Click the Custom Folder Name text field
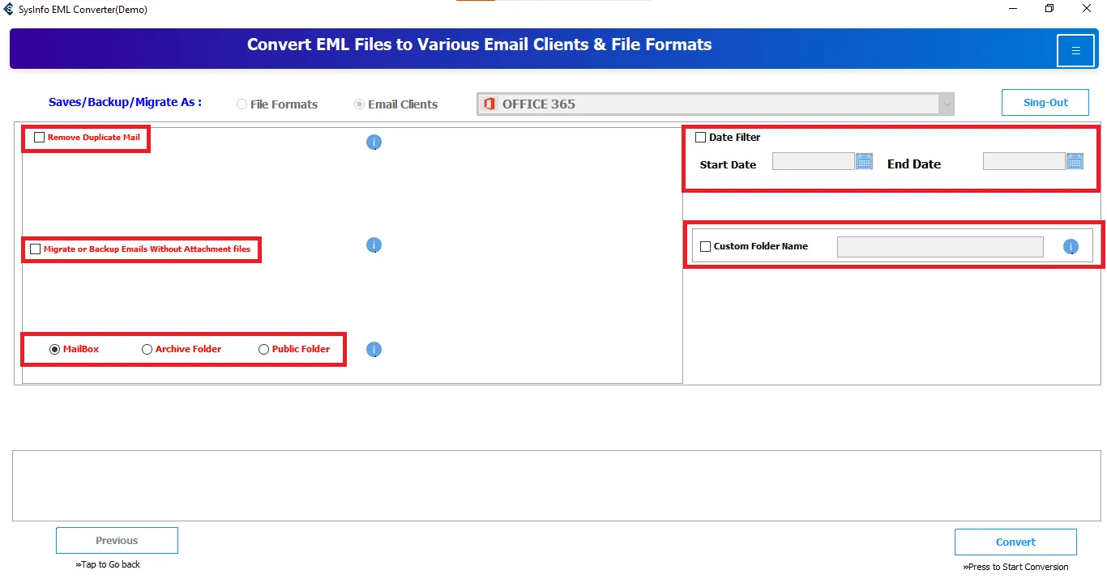This screenshot has width=1107, height=587. pos(940,247)
